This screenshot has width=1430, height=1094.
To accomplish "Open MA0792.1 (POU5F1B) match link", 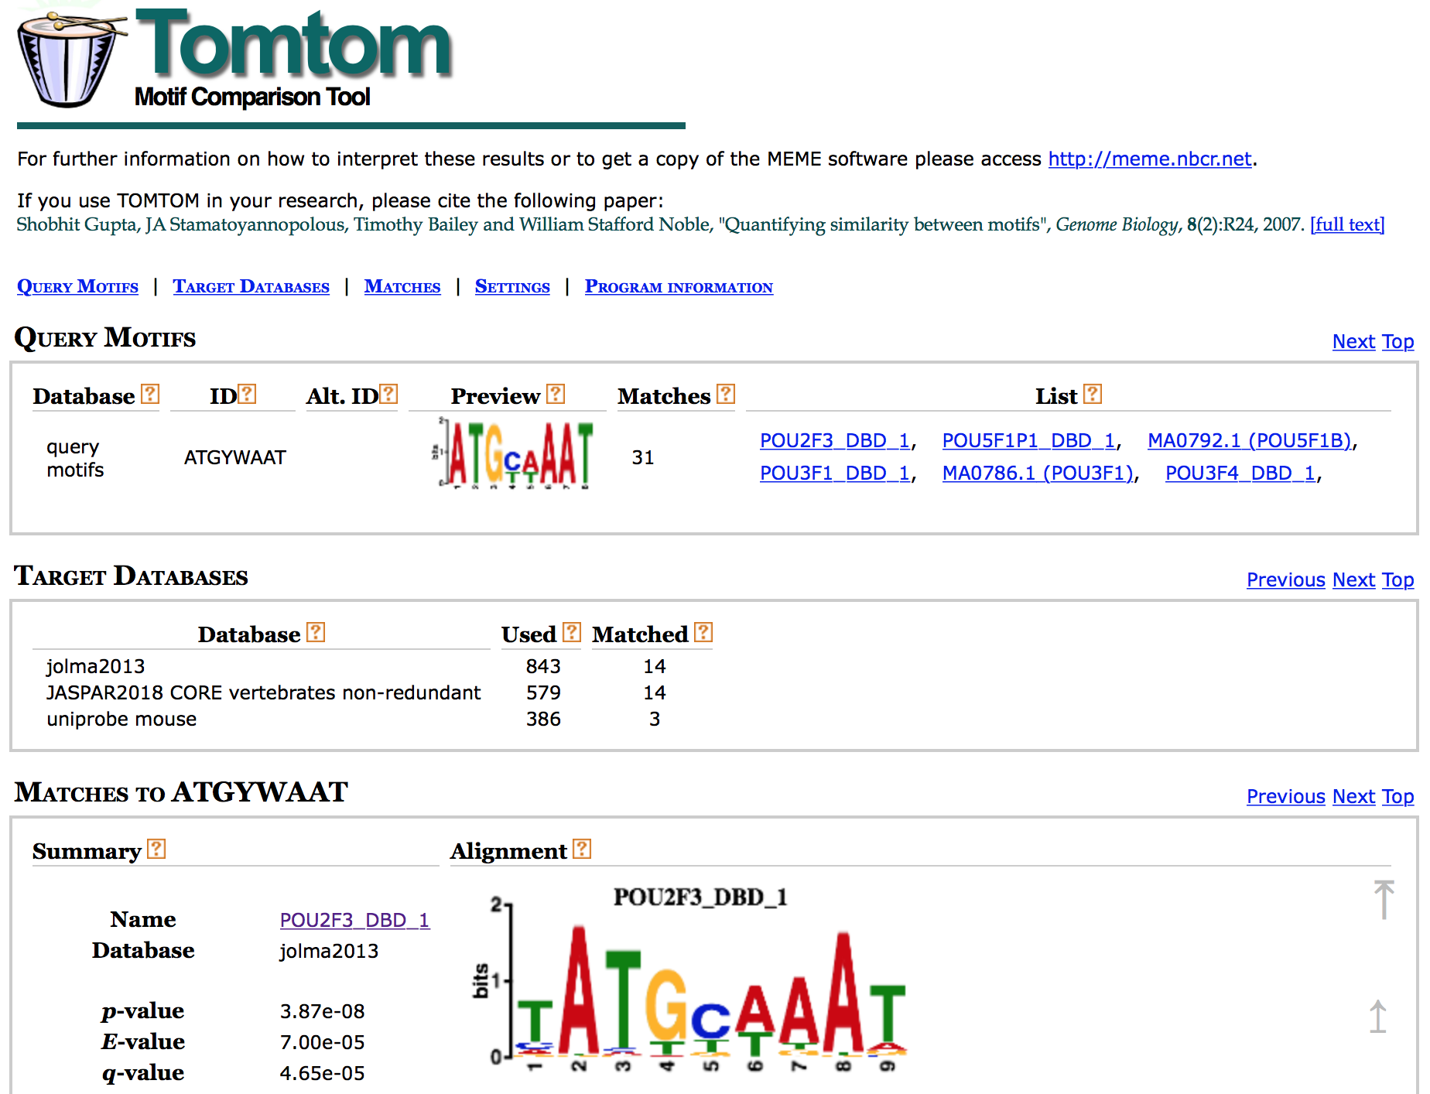I will tap(1250, 440).
